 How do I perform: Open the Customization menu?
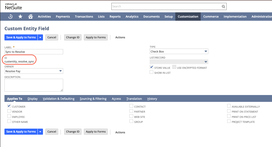coord(188,17)
